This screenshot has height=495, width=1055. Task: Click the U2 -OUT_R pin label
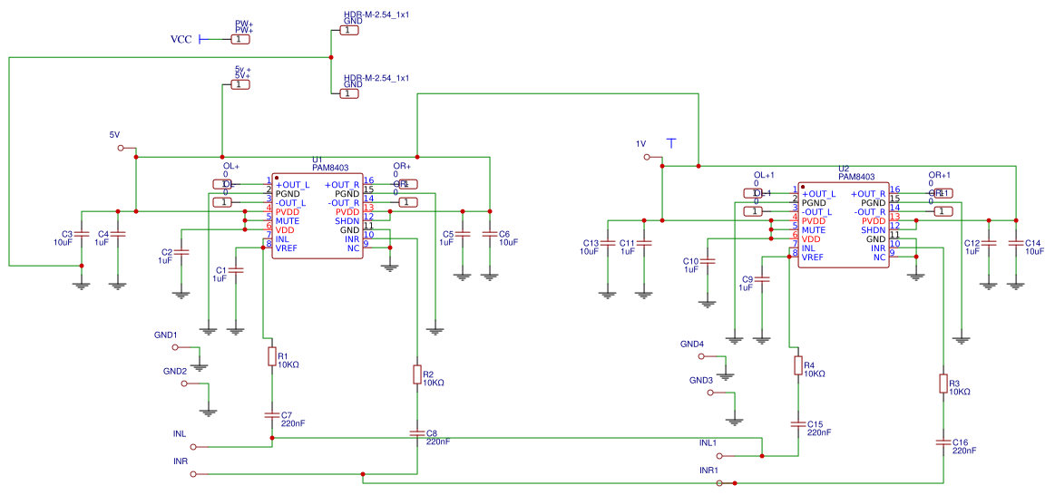coord(869,211)
